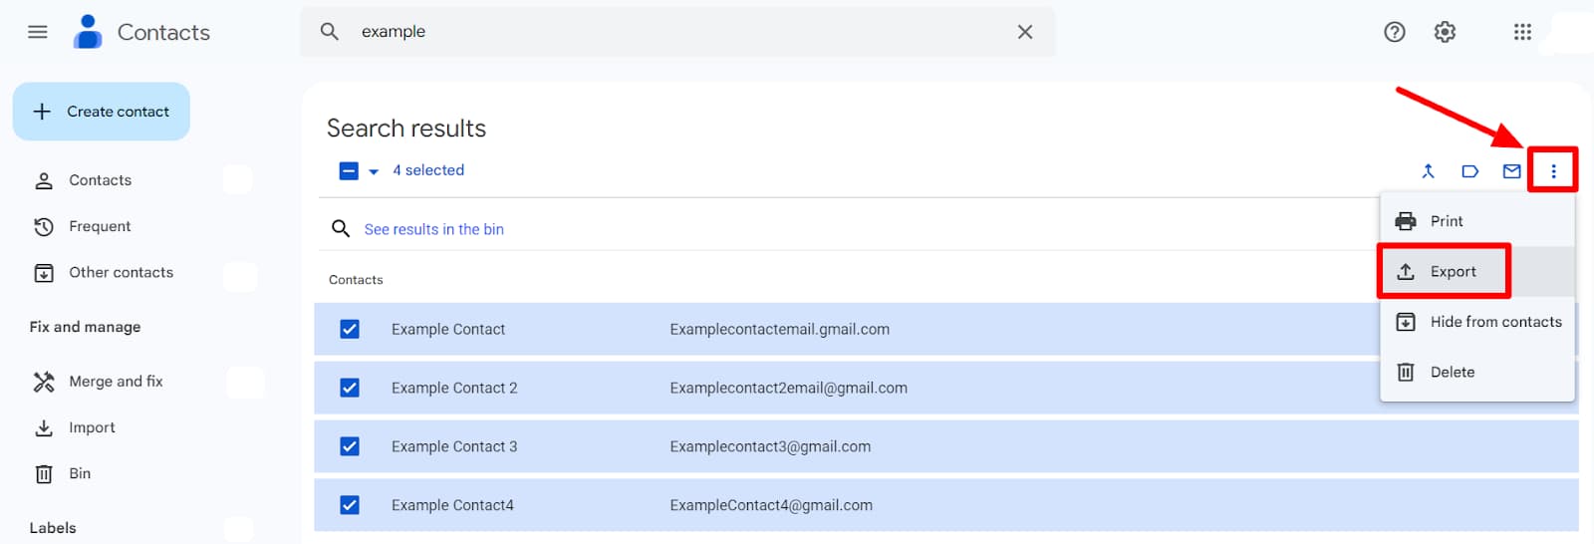Uncheck Example Contact 2 checkbox

pos(350,388)
